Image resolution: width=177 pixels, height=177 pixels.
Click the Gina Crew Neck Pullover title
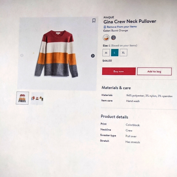click(x=130, y=21)
